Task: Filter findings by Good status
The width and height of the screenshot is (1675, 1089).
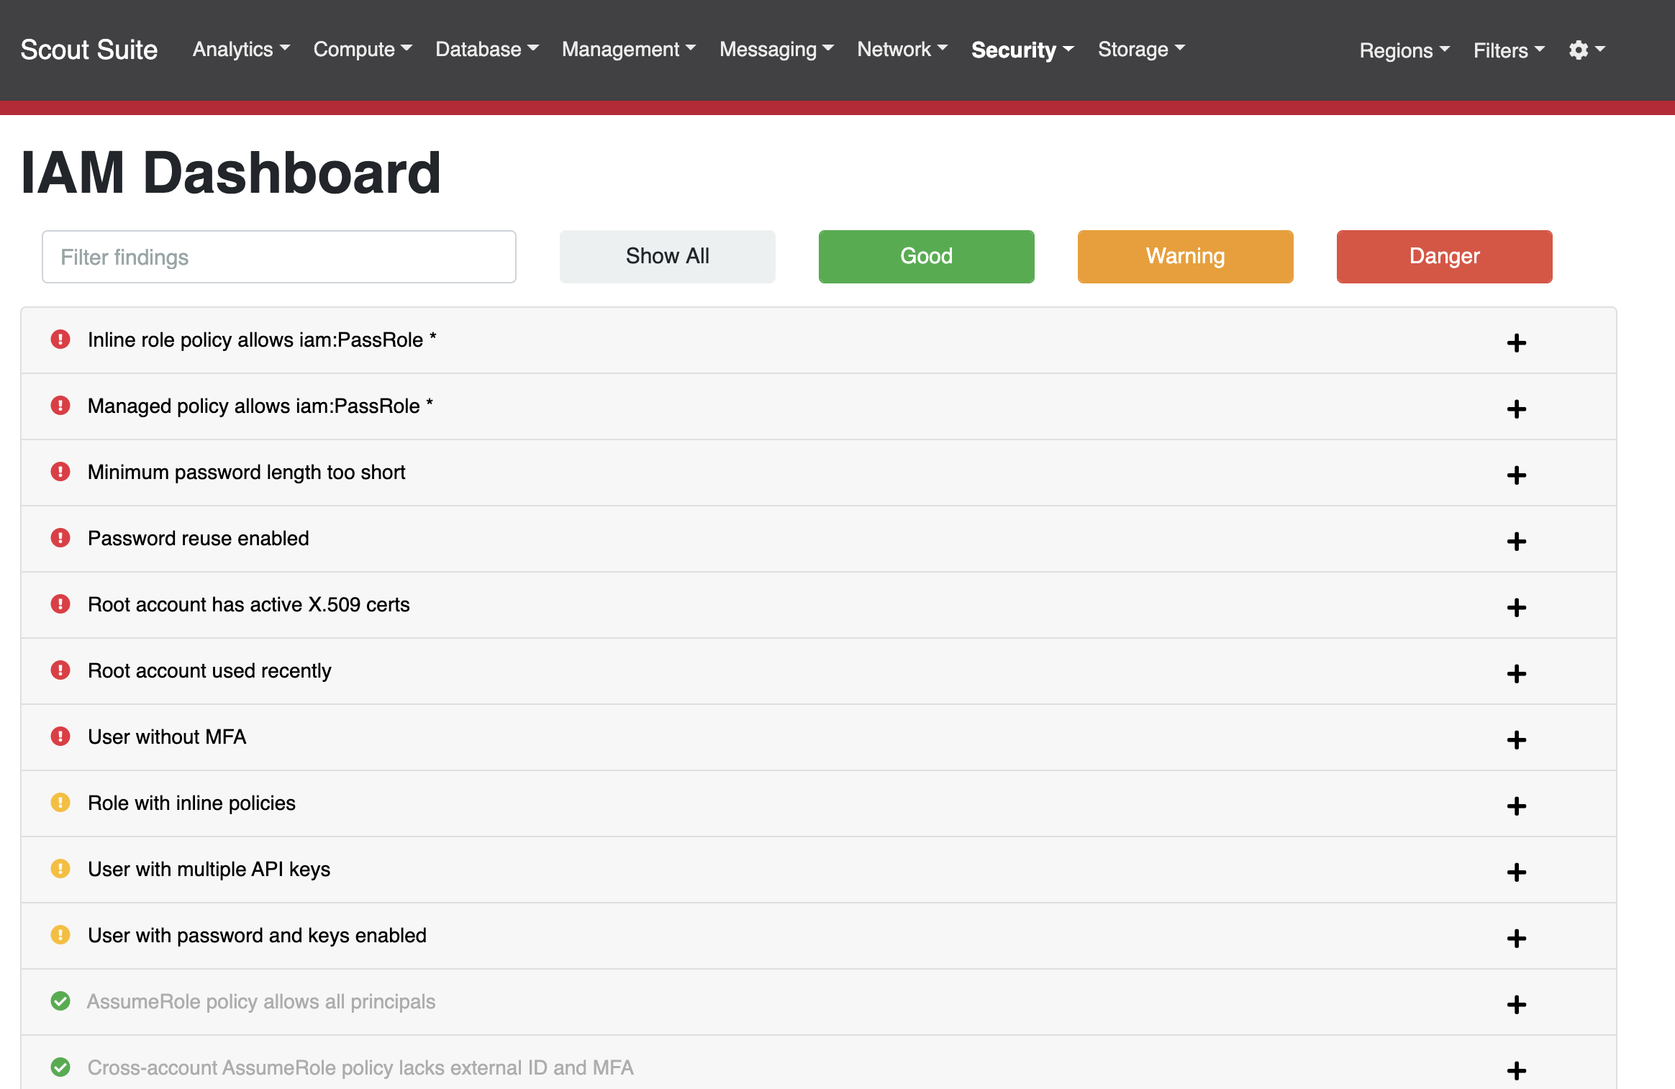Action: click(927, 257)
